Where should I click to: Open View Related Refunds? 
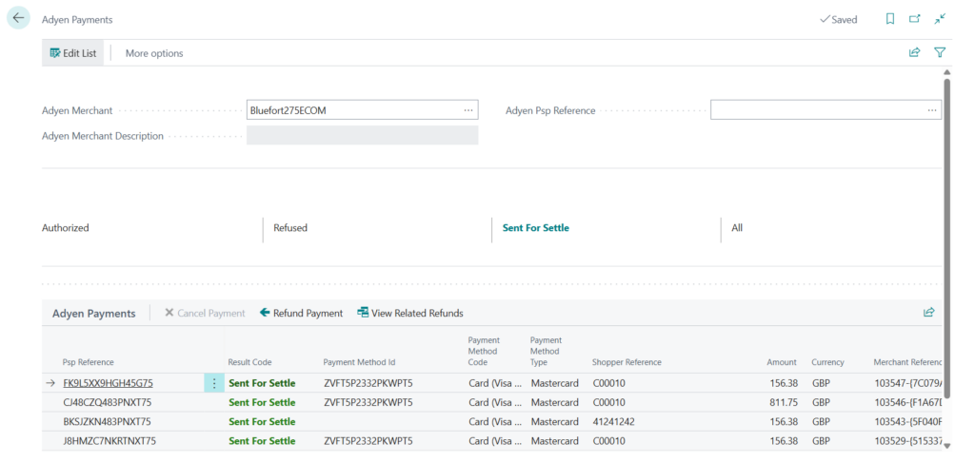(x=409, y=313)
